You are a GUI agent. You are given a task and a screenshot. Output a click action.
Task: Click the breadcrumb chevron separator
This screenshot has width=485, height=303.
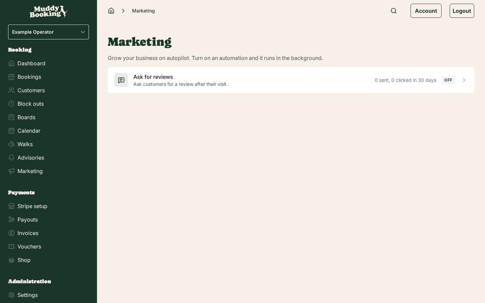(x=123, y=11)
